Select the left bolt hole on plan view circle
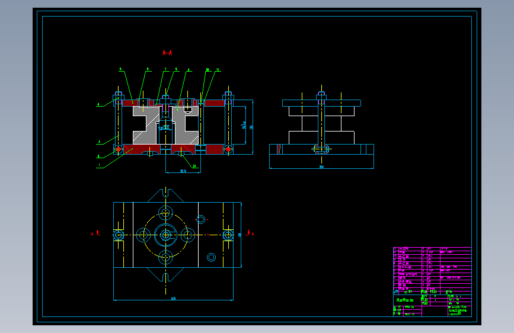The width and height of the screenshot is (514, 333). click(143, 235)
